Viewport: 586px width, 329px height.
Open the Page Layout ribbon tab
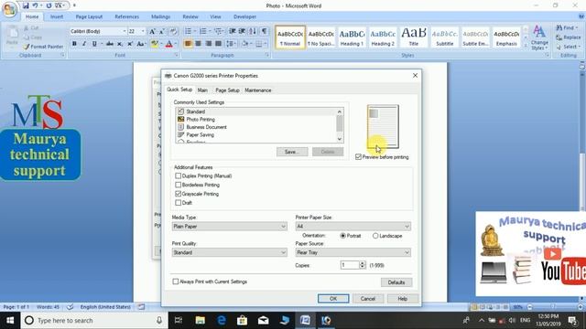(x=89, y=16)
